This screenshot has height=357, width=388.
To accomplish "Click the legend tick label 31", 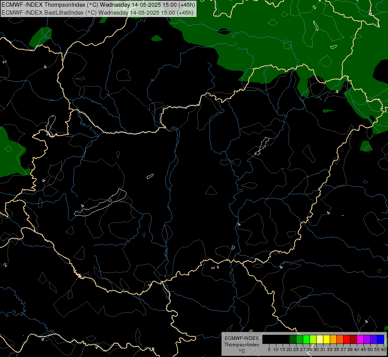I will pos(323,349).
